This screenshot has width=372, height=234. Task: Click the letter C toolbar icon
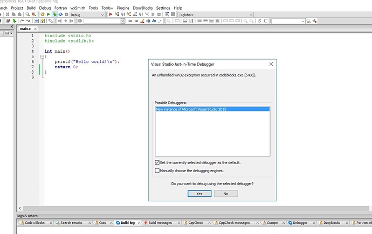(x=266, y=21)
